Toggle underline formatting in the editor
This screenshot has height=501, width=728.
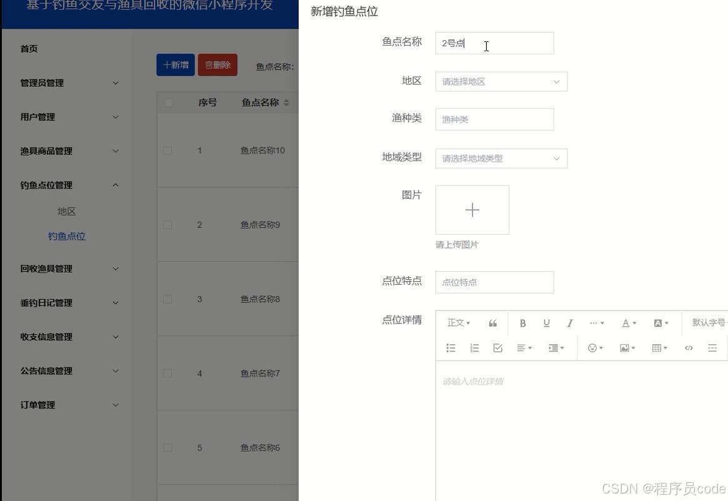click(546, 323)
